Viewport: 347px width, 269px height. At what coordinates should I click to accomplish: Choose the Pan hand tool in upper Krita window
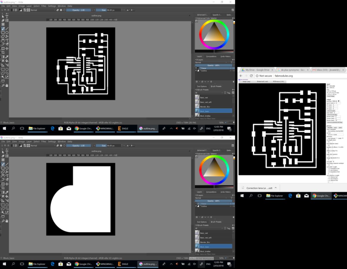point(7,85)
